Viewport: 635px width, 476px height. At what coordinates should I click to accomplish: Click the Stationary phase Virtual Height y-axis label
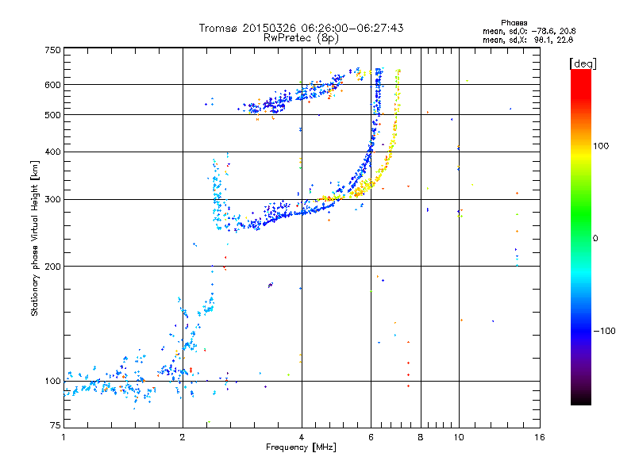point(35,238)
